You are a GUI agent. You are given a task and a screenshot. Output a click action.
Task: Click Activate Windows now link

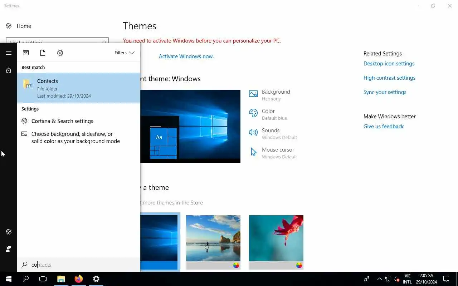(x=186, y=56)
